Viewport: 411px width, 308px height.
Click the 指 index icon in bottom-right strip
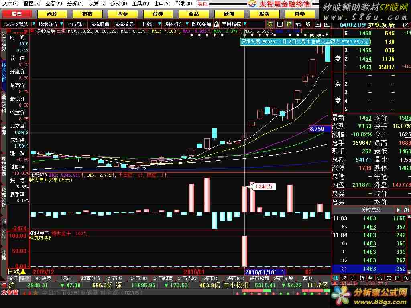[x=362, y=278]
